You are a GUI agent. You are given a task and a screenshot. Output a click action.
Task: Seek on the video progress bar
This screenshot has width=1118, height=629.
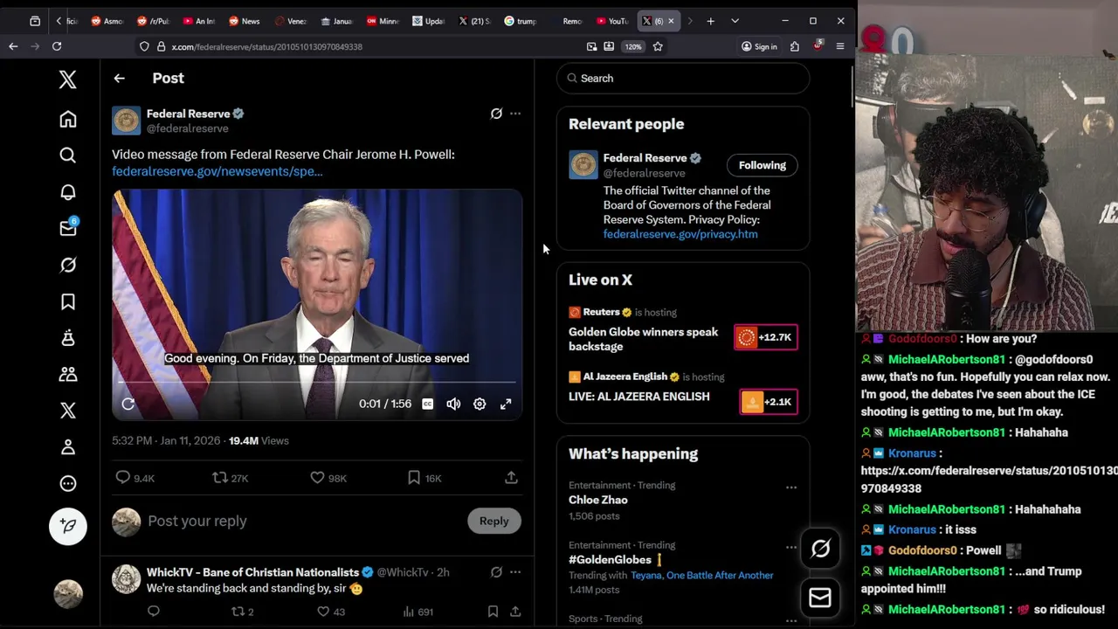(317, 383)
